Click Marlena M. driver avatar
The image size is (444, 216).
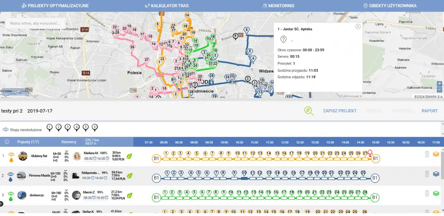pos(77,156)
